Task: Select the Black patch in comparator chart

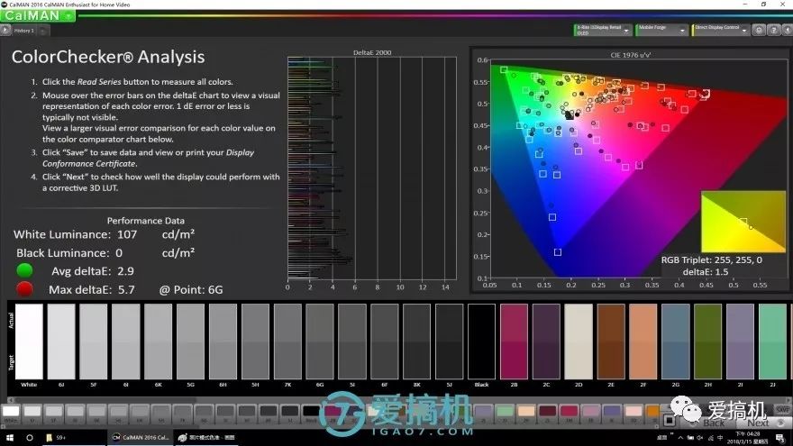Action: (x=481, y=341)
